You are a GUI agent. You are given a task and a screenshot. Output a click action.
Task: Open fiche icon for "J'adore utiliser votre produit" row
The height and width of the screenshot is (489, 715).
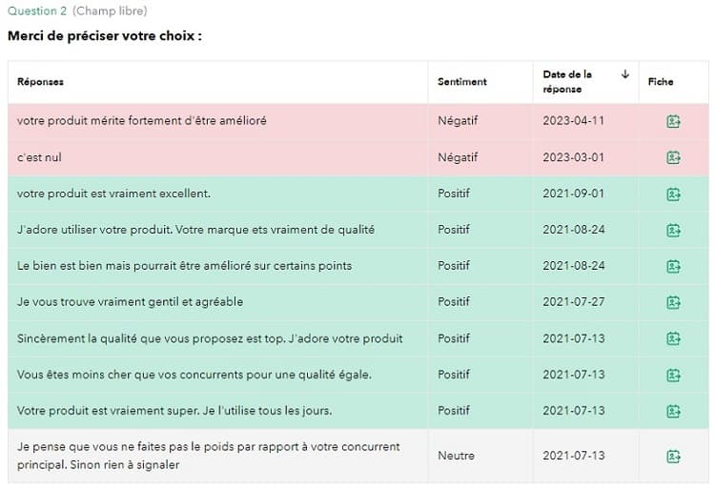673,230
